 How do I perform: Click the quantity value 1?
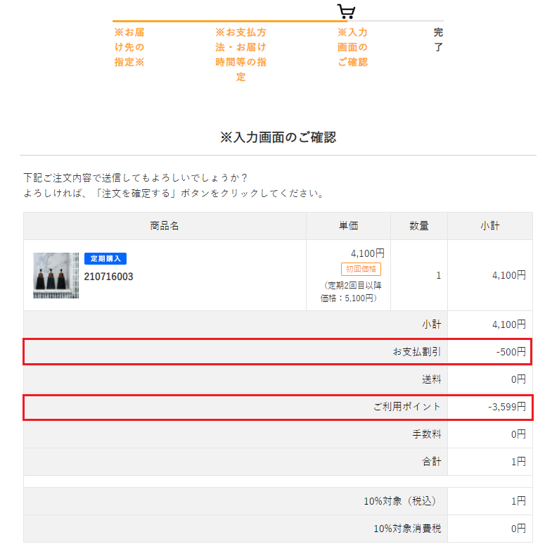[439, 275]
